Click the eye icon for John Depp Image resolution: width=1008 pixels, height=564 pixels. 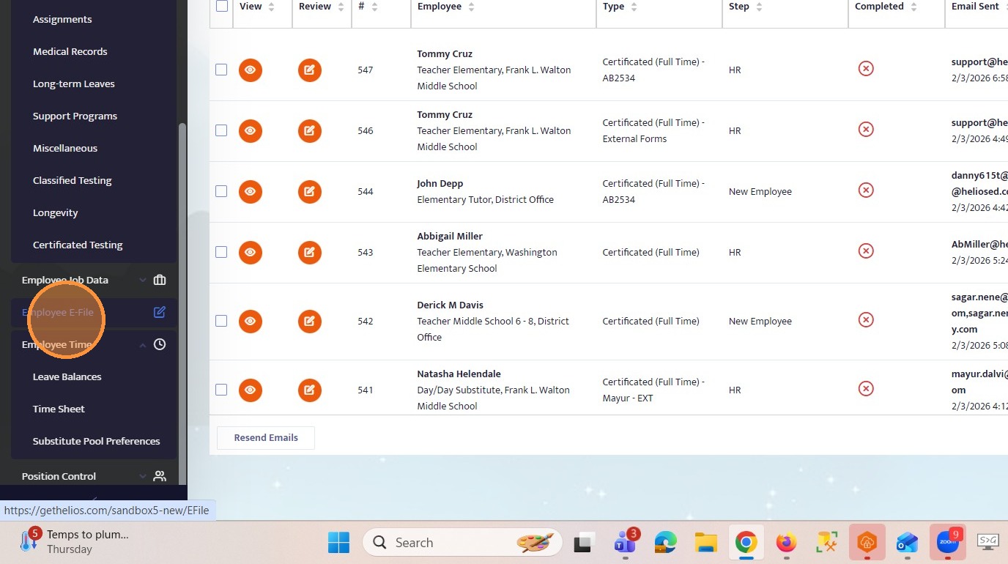coord(251,192)
